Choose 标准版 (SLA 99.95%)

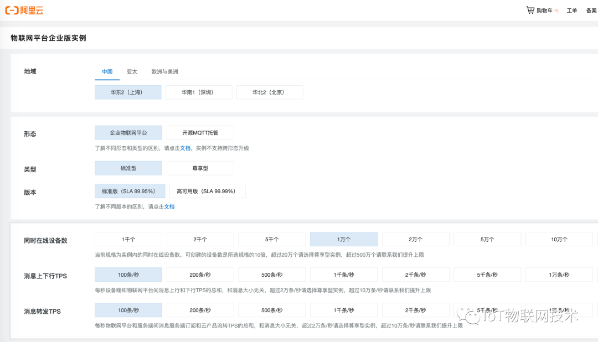coord(130,191)
